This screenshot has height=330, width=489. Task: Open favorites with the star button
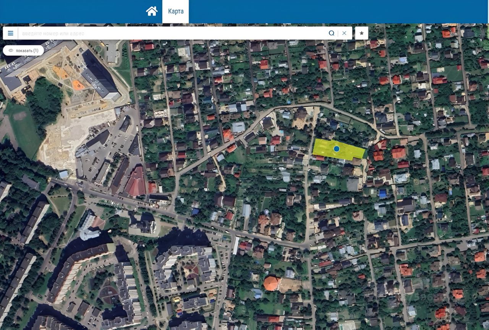[361, 33]
